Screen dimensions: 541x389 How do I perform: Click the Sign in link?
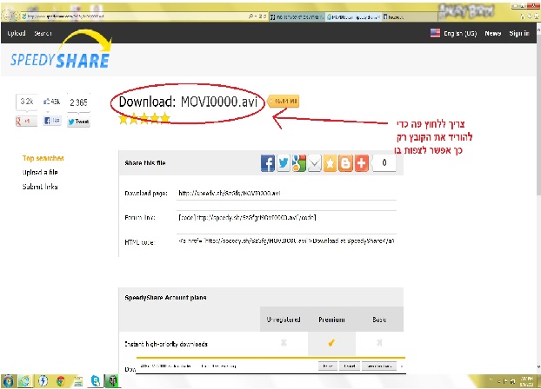[519, 33]
